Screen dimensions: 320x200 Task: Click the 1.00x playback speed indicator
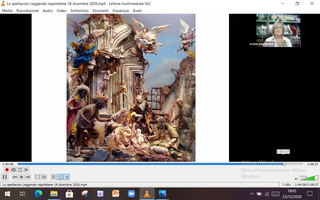tap(287, 185)
